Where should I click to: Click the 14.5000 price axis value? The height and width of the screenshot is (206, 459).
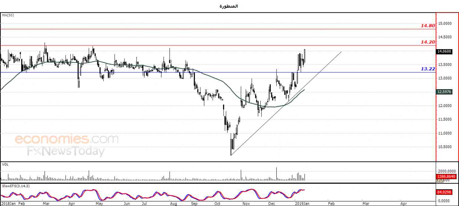[x=445, y=37]
